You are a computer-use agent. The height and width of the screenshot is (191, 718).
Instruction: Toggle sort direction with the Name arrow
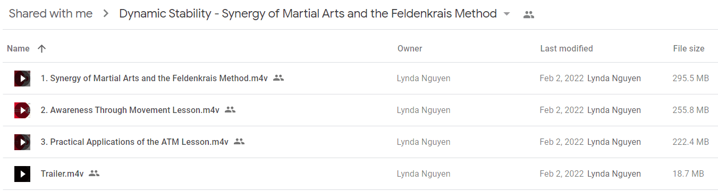point(42,48)
